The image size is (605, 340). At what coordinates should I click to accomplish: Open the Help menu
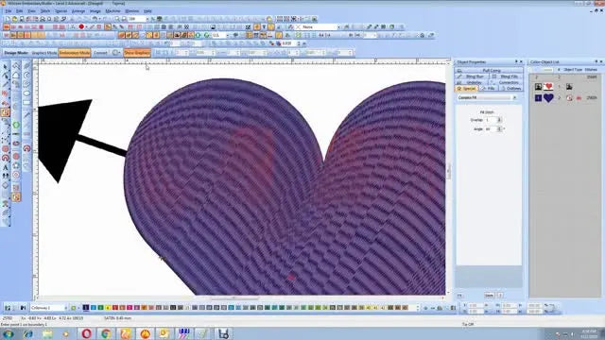click(x=147, y=11)
